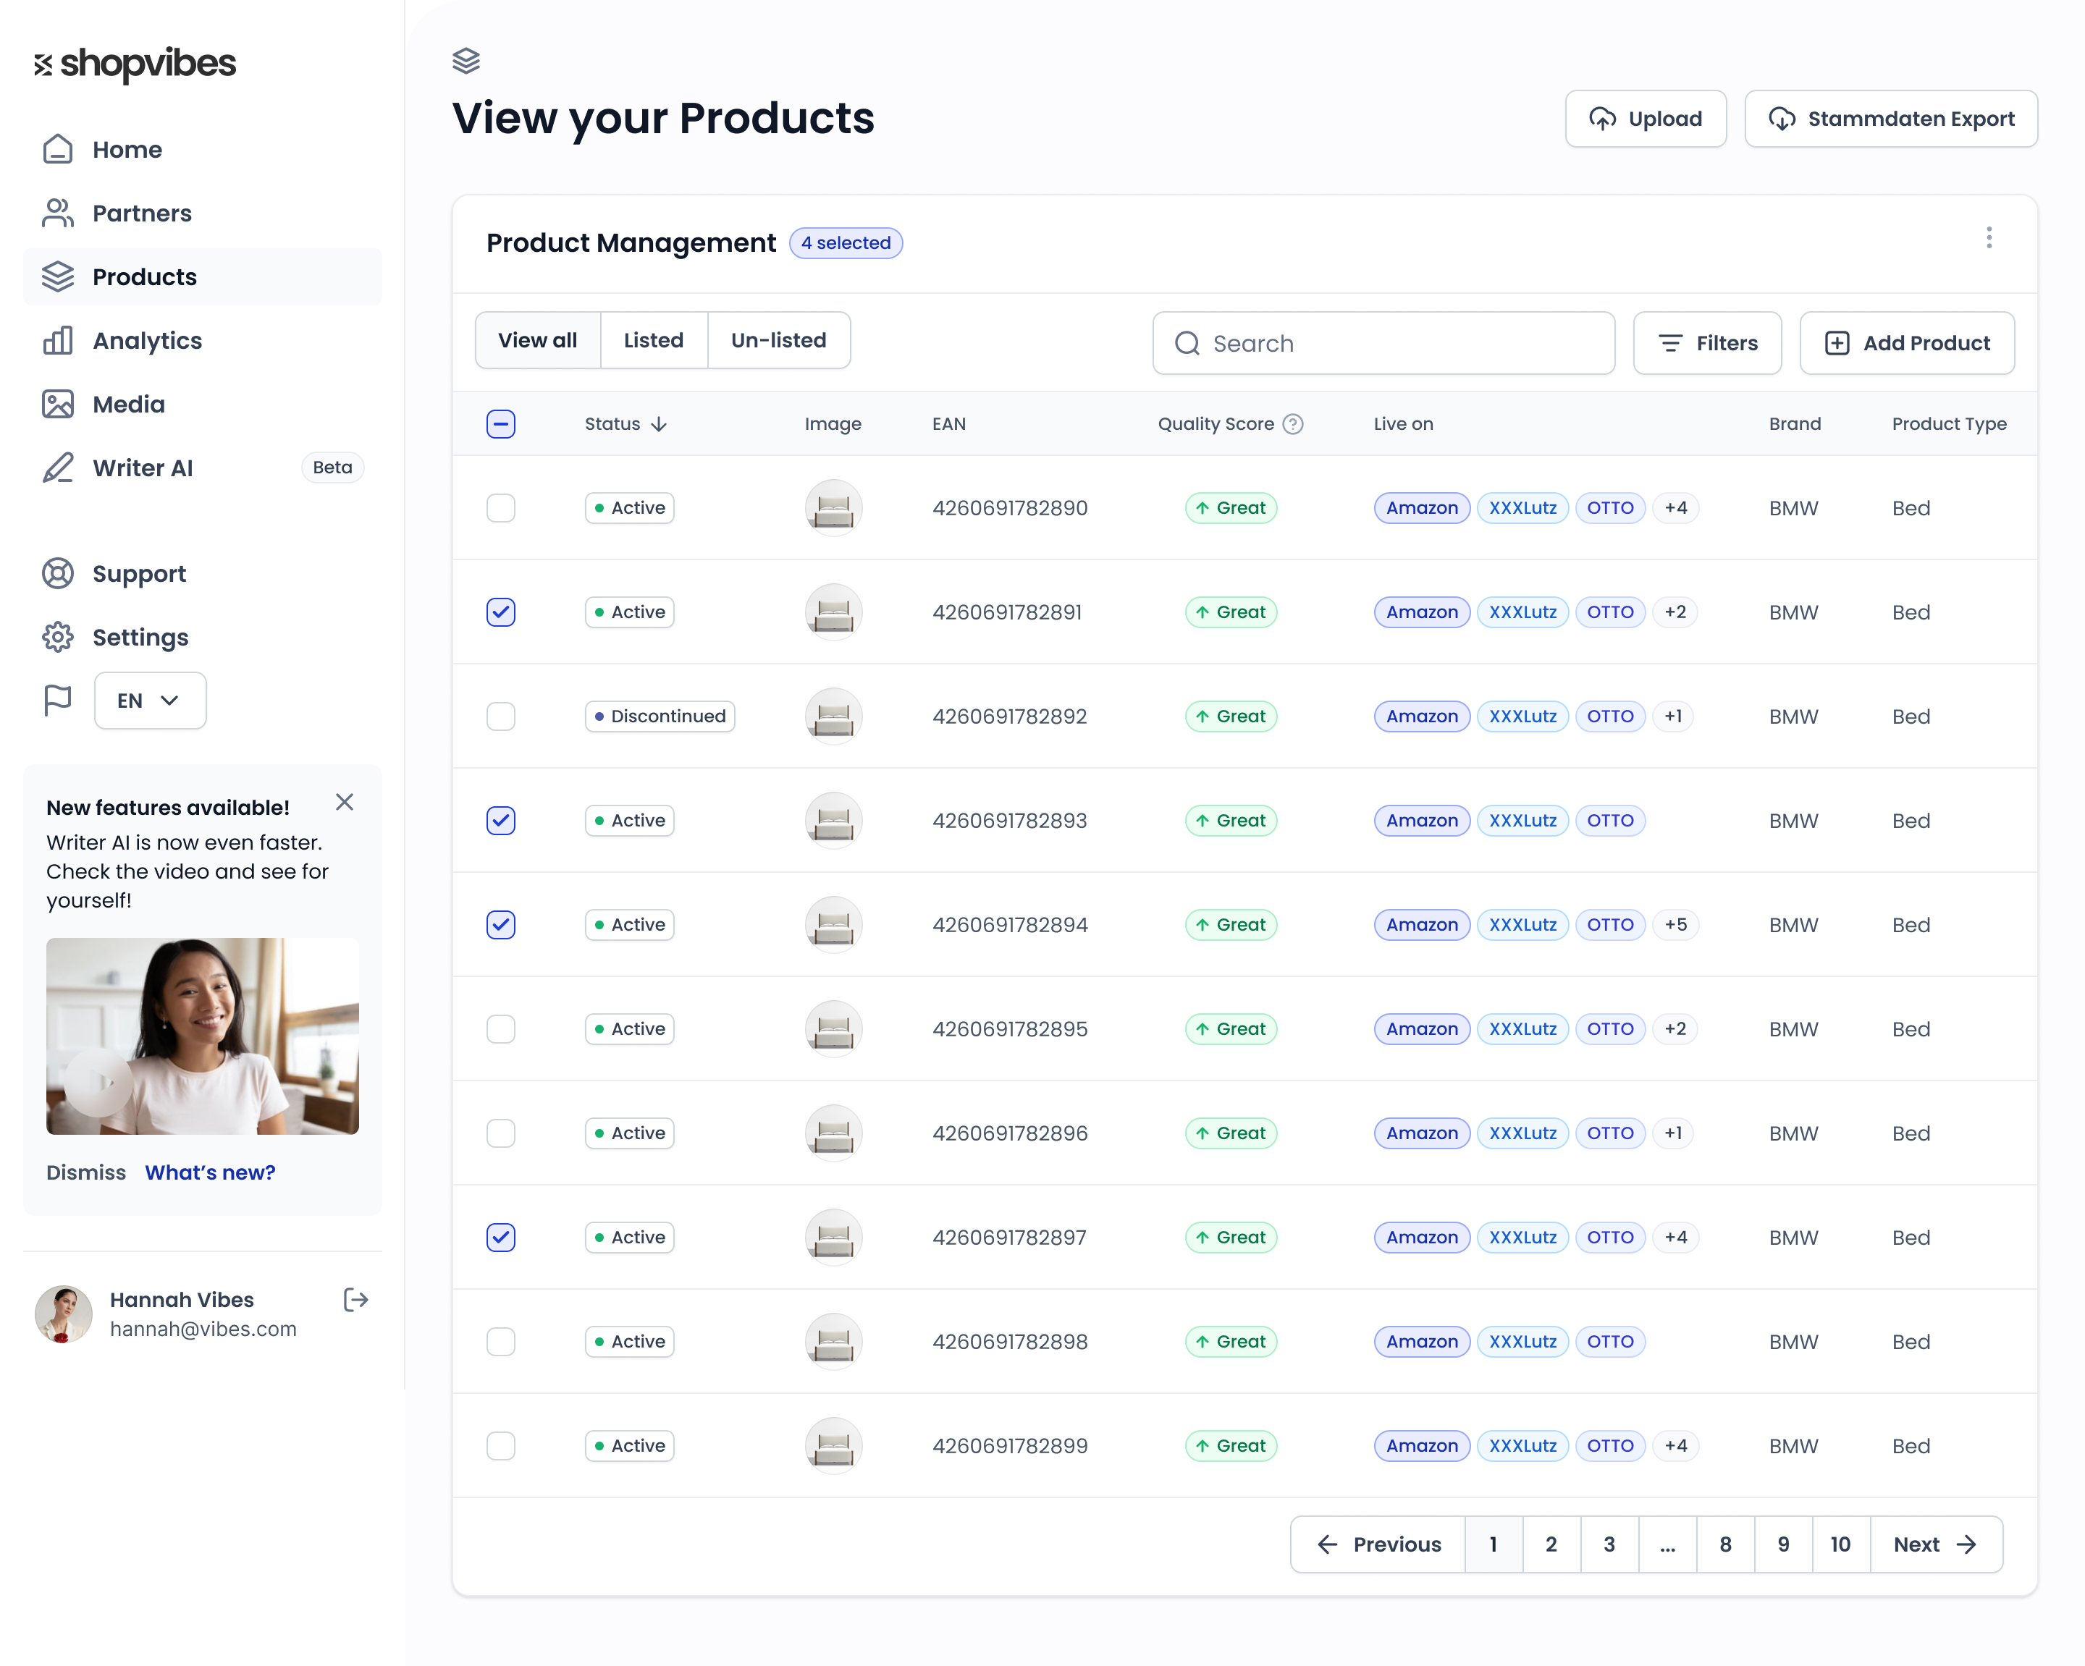Viewport: 2085px width, 1666px height.
Task: Sort by Status using the arrow
Action: [660, 423]
